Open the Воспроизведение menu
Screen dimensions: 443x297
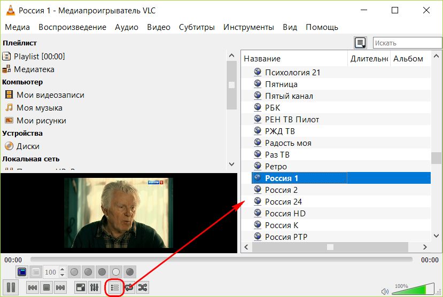(72, 27)
